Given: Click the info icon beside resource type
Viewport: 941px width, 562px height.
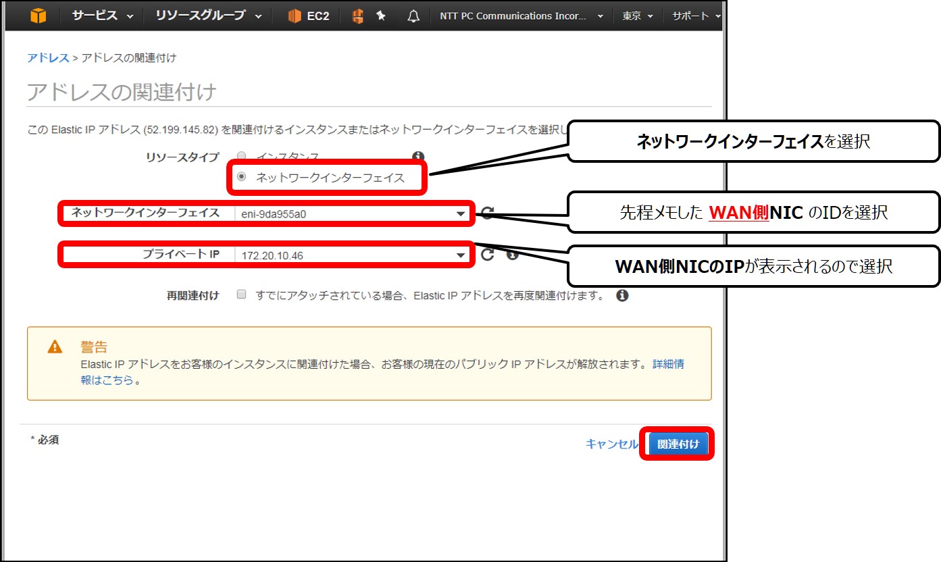Looking at the screenshot, I should coord(418,157).
